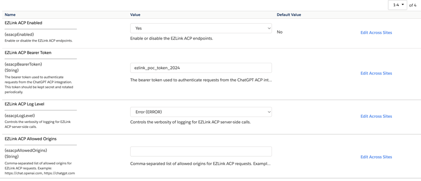Click the (ezacpEnabled) attribute ID text
421x181 pixels.
pyautogui.click(x=19, y=34)
